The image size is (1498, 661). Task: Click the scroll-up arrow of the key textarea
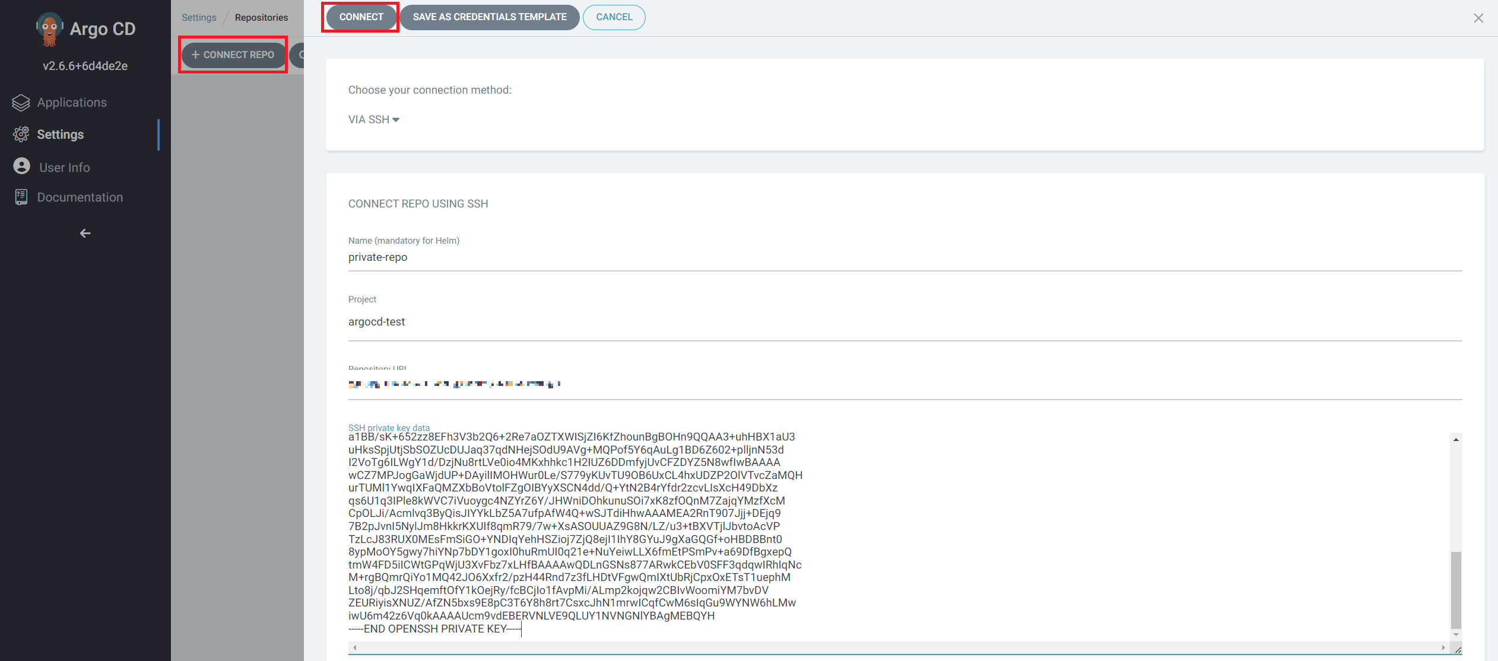click(1455, 439)
